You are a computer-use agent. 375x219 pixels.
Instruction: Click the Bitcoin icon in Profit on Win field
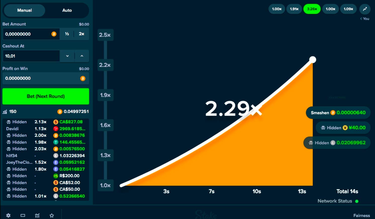click(83, 79)
